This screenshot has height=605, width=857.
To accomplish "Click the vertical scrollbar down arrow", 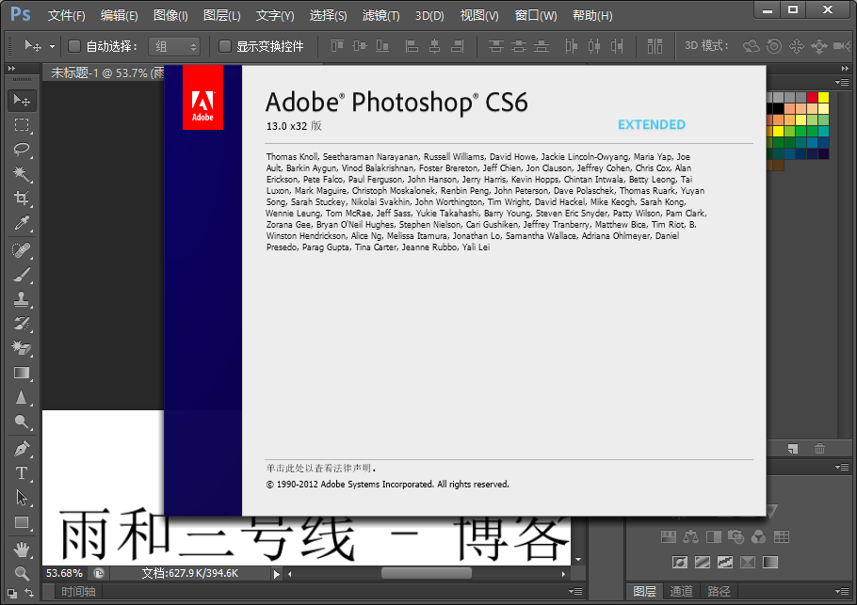I will (x=578, y=560).
